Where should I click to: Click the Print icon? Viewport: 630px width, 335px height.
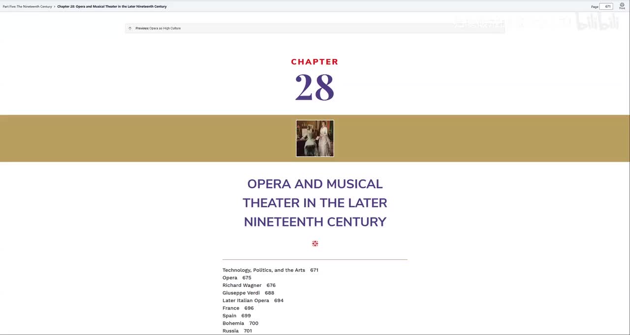tap(622, 6)
